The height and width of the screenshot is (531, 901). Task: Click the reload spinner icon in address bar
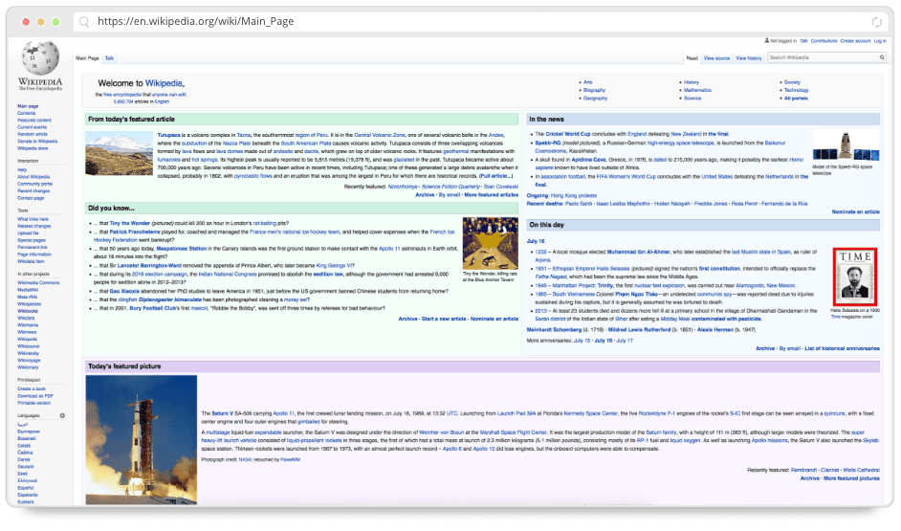tap(876, 22)
